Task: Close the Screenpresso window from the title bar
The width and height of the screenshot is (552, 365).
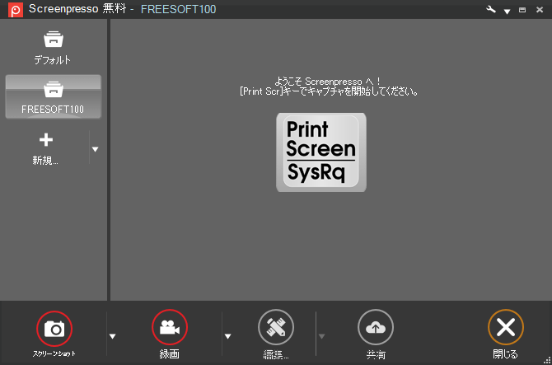Action: pos(540,10)
